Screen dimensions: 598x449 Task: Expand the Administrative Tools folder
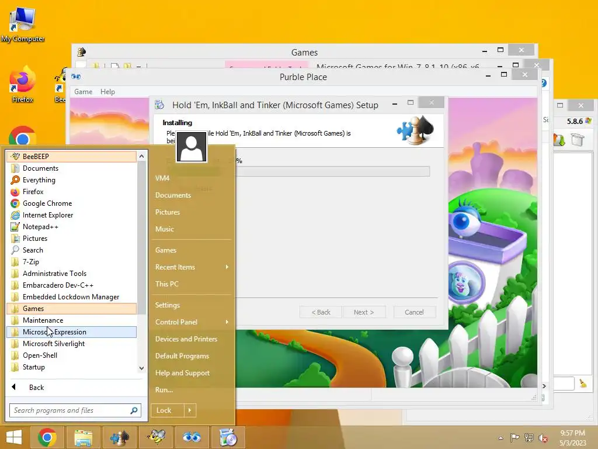point(71,274)
